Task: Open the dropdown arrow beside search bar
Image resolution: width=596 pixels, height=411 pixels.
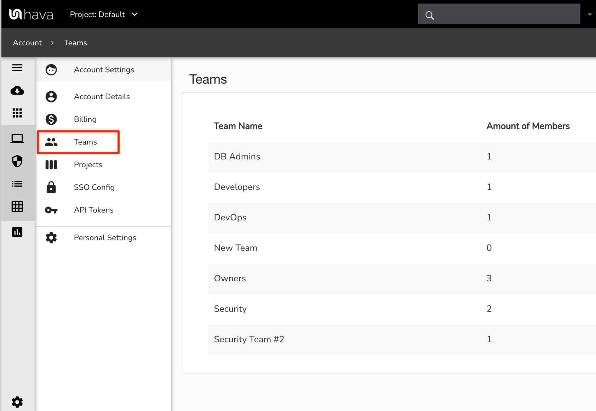Action: [x=589, y=15]
